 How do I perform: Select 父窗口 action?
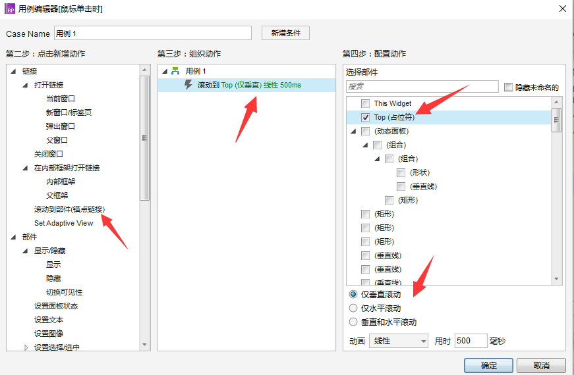[x=57, y=140]
